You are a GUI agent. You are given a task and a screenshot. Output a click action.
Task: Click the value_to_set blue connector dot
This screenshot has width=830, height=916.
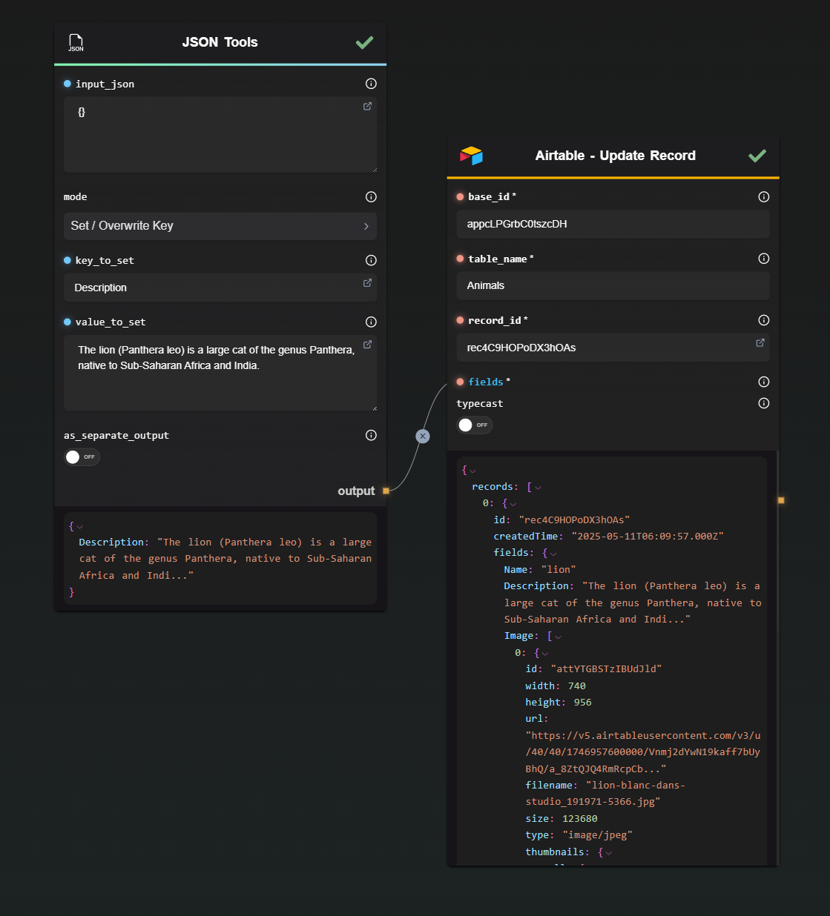click(x=67, y=322)
